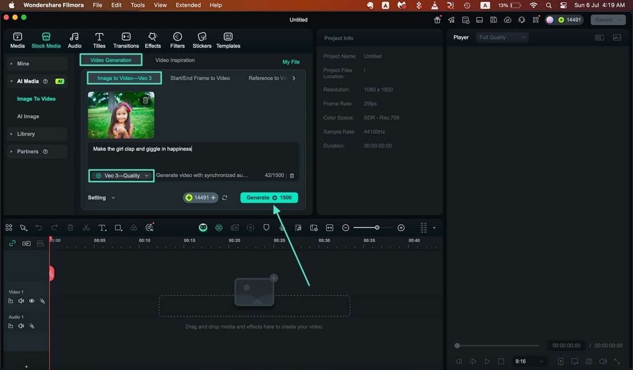The height and width of the screenshot is (370, 633).
Task: Open the Full Quality player dropdown
Action: 502,37
